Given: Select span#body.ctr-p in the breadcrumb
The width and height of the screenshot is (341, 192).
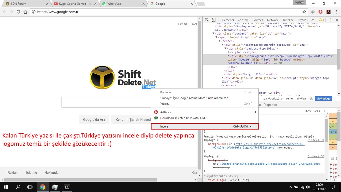Looking at the screenshot, I should [x=272, y=98].
